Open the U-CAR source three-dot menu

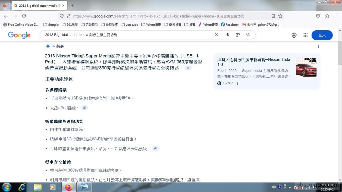[237, 83]
